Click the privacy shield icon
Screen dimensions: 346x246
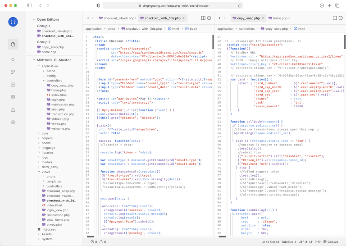point(98,5)
